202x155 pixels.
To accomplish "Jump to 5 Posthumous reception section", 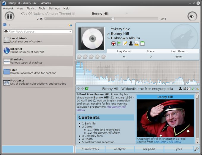I will pos(98,142).
